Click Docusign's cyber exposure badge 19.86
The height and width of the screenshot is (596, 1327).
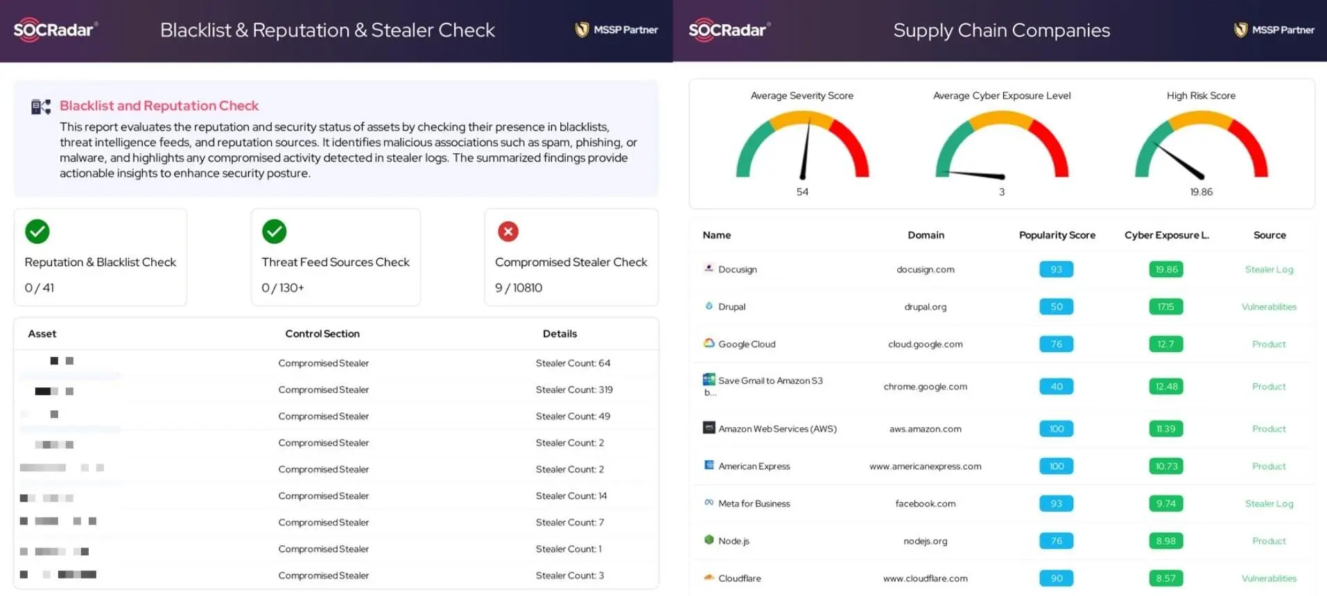pyautogui.click(x=1166, y=270)
